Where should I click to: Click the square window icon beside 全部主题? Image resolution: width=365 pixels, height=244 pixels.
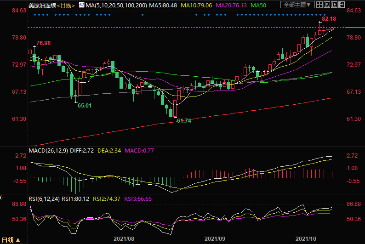pyautogui.click(x=319, y=5)
